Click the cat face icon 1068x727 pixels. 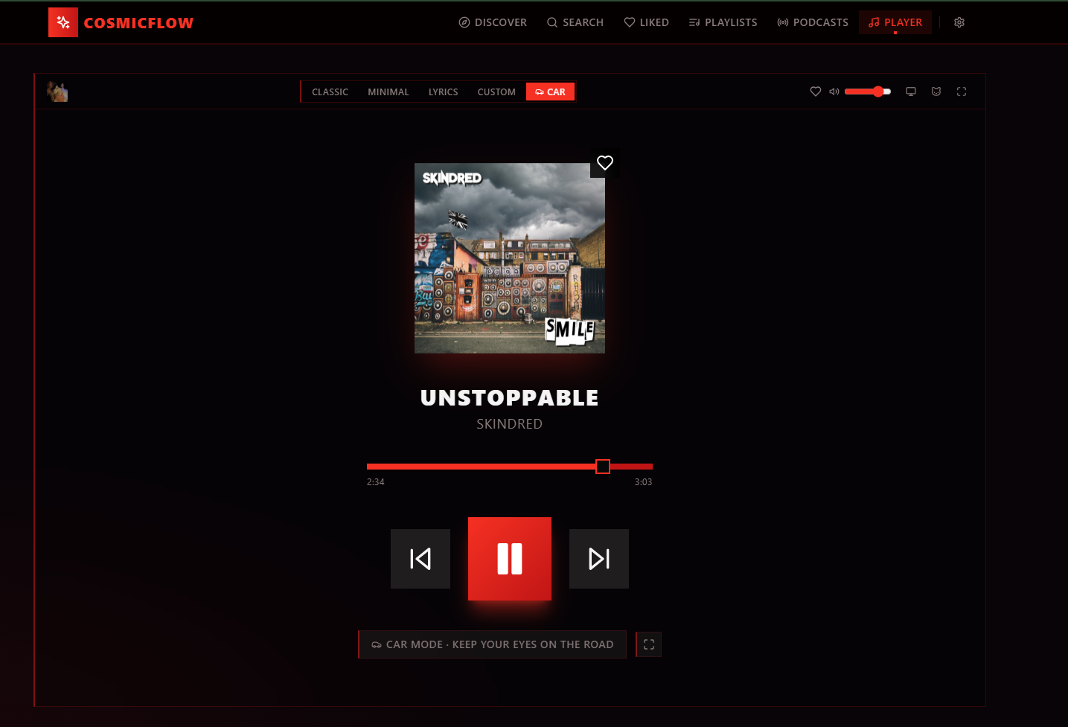936,92
